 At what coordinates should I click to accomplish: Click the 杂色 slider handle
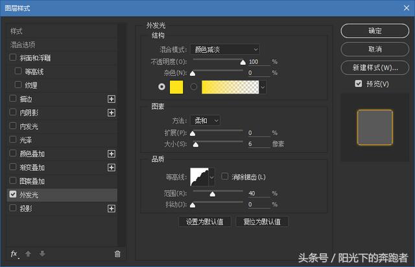193,73
